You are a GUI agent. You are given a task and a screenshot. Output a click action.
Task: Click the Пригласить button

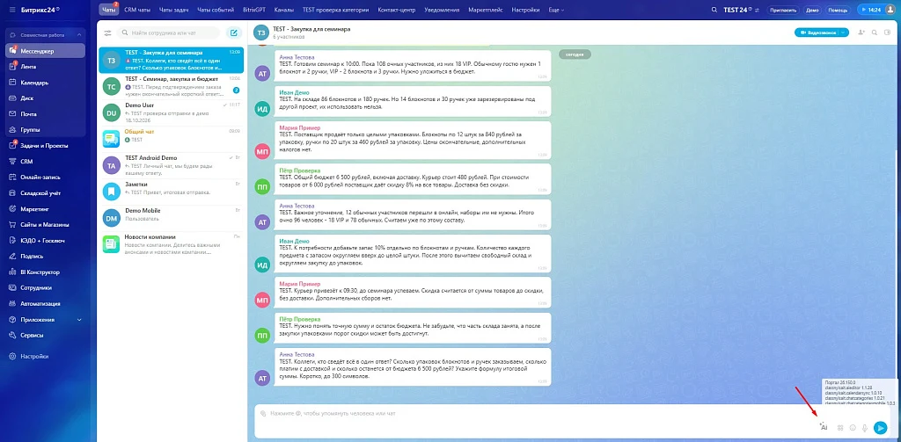click(x=782, y=10)
